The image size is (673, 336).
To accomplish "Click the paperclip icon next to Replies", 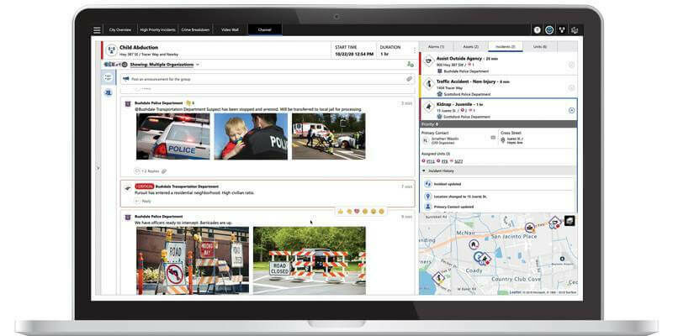I will [164, 171].
